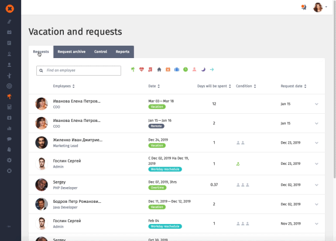Viewport: 336px width, 241px height.
Task: Expand the Mar 03—Mar 18 vacation row
Action: 317,104
